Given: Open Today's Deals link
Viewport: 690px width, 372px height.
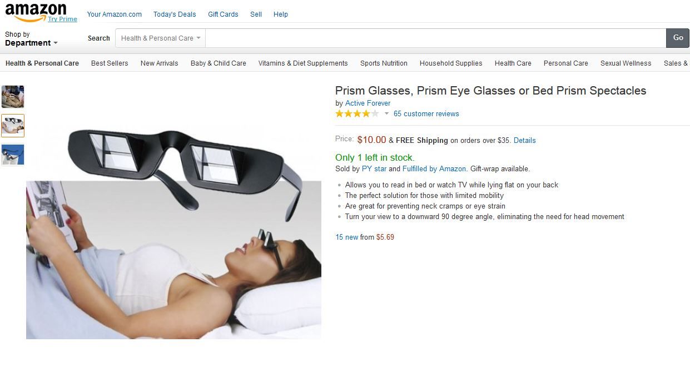Looking at the screenshot, I should point(175,14).
